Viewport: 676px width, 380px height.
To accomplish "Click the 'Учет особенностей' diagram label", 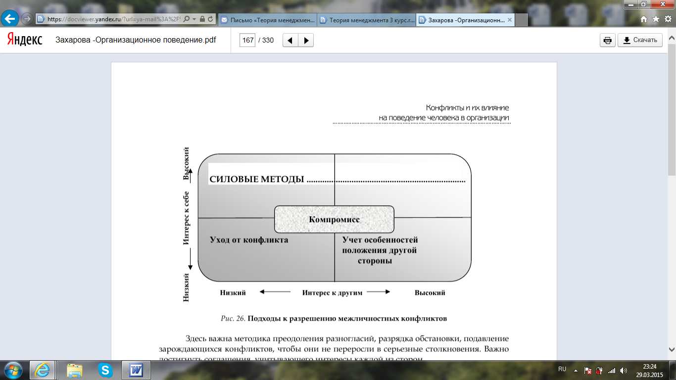I will pyautogui.click(x=380, y=239).
